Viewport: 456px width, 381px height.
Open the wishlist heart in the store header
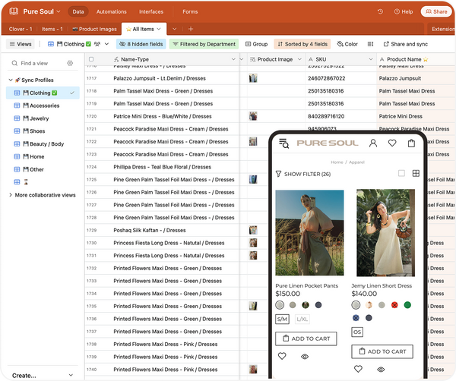[392, 143]
